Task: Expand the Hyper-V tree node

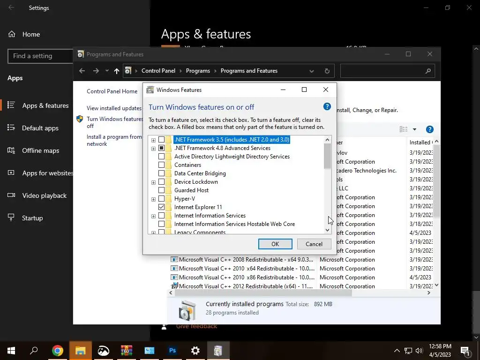Action: 153,199
